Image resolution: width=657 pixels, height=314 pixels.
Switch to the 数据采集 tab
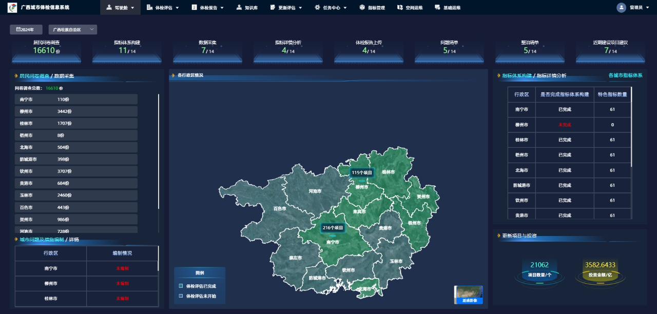point(64,76)
